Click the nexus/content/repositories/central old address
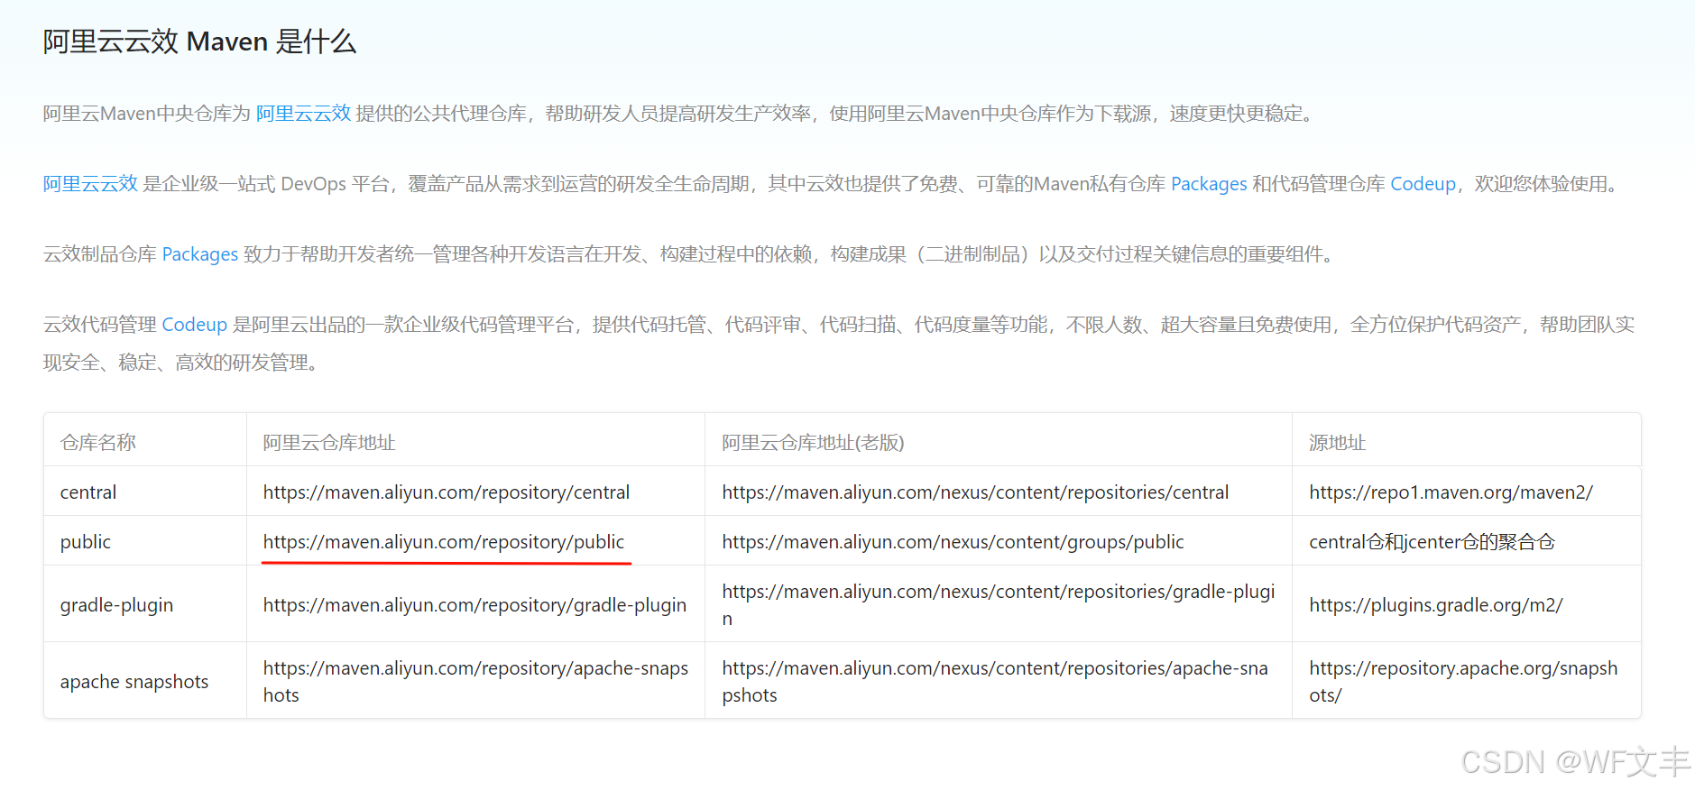 coord(975,492)
